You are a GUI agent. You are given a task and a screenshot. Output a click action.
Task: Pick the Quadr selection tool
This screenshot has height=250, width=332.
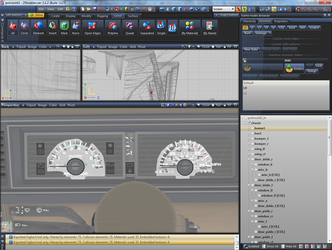tap(130, 27)
